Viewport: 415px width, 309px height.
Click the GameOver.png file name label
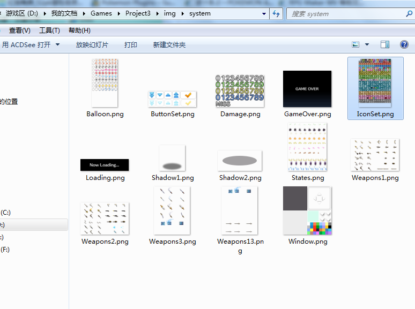pyautogui.click(x=308, y=114)
